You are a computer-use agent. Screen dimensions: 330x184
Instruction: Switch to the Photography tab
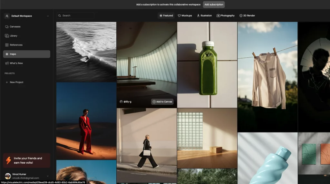click(x=225, y=15)
